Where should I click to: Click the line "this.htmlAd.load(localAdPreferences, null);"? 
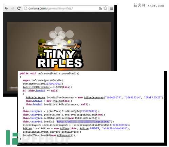(58, 104)
